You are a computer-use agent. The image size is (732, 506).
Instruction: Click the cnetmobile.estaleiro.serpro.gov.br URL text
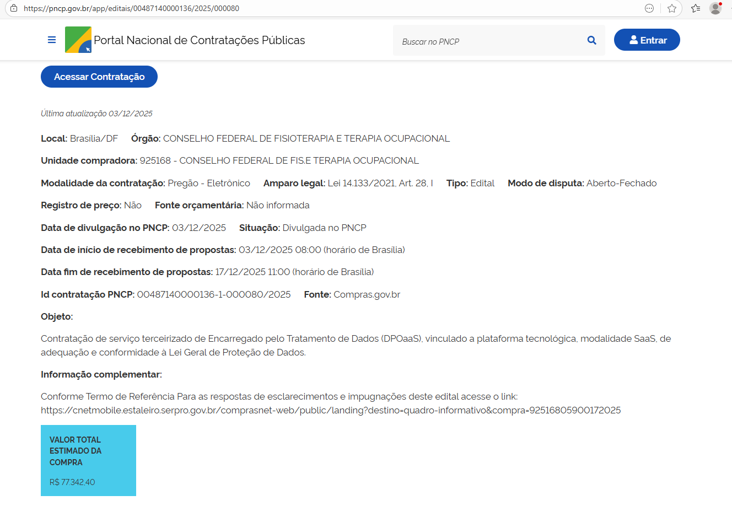[331, 410]
